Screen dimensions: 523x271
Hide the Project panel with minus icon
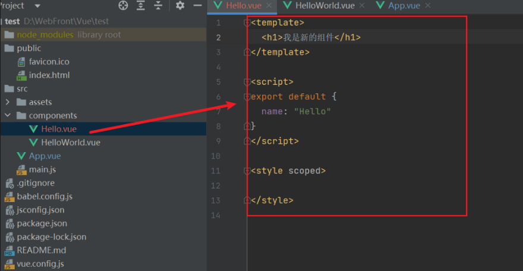(197, 5)
